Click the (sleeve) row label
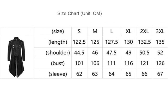 [58, 74]
